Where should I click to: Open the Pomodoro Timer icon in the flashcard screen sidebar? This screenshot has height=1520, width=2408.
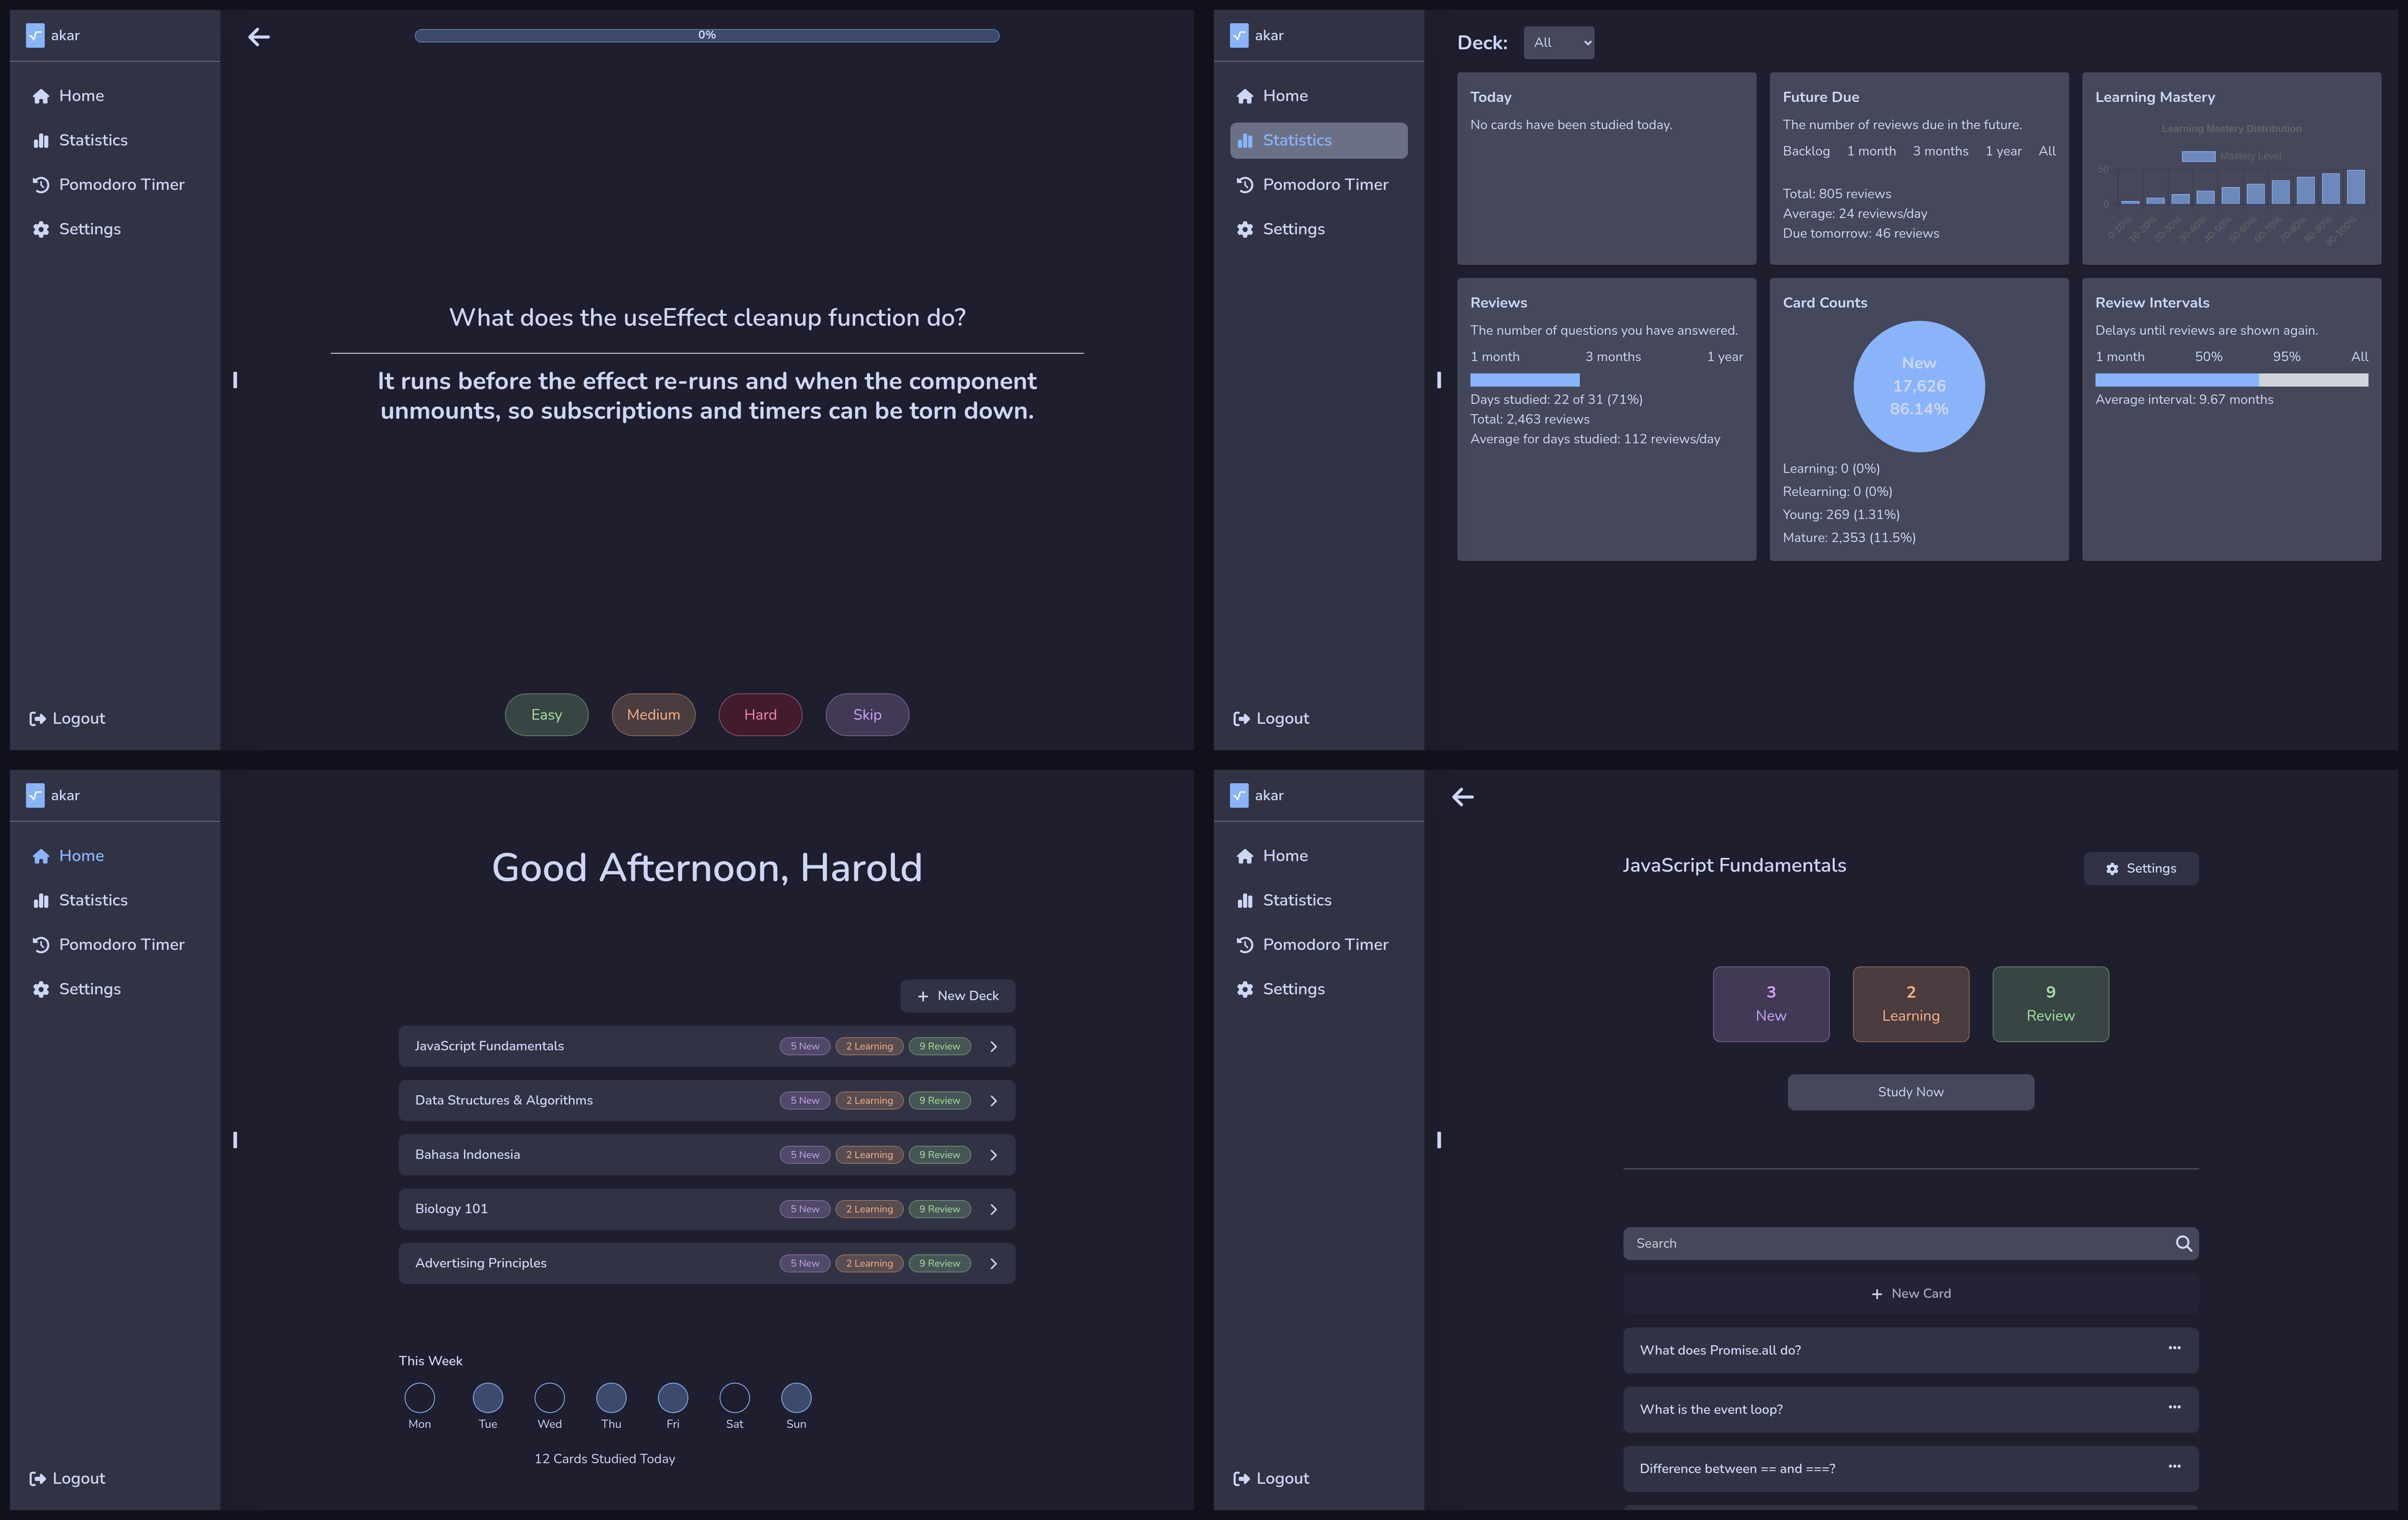pyautogui.click(x=41, y=185)
